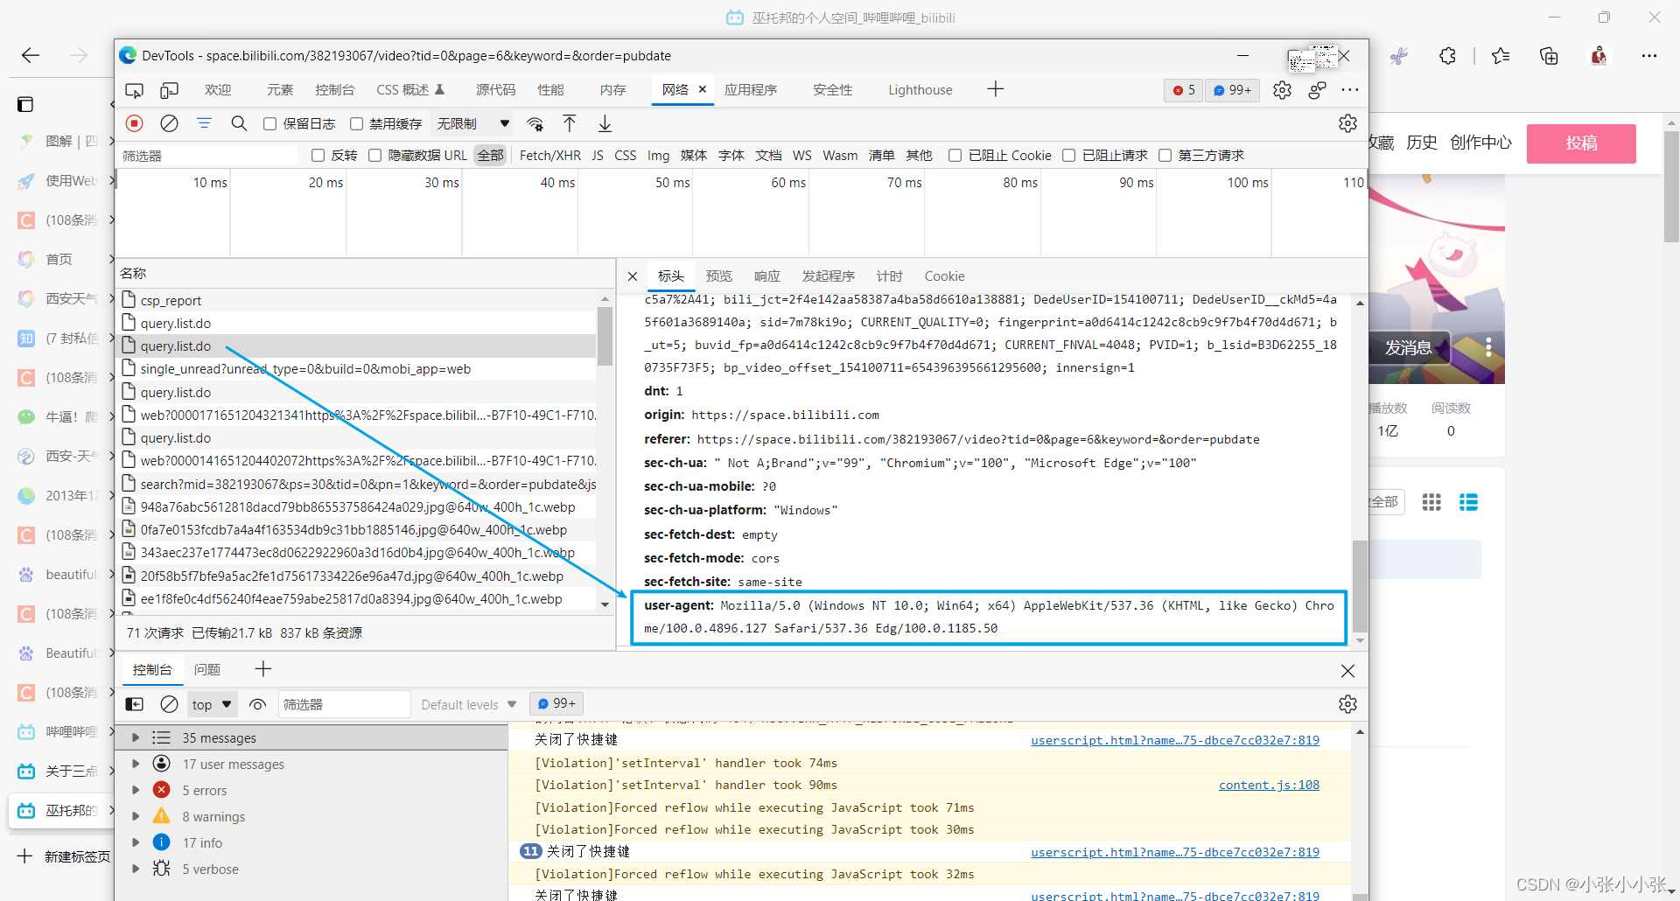Open browser collections icon
1680x901 pixels.
point(1549,56)
